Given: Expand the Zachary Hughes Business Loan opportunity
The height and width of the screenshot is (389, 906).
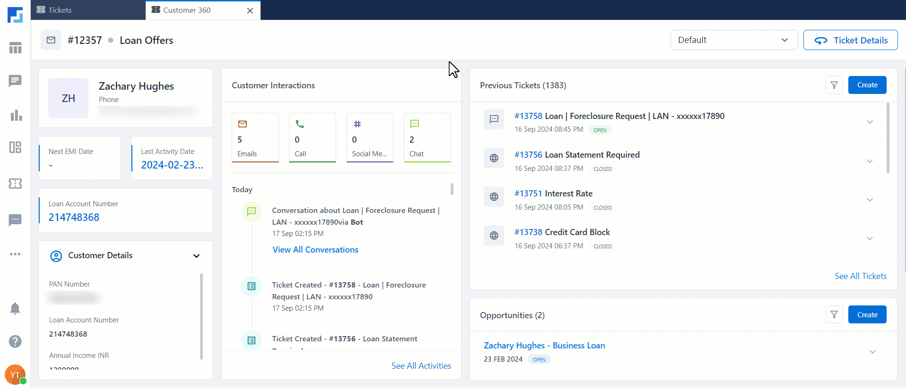Looking at the screenshot, I should 872,352.
